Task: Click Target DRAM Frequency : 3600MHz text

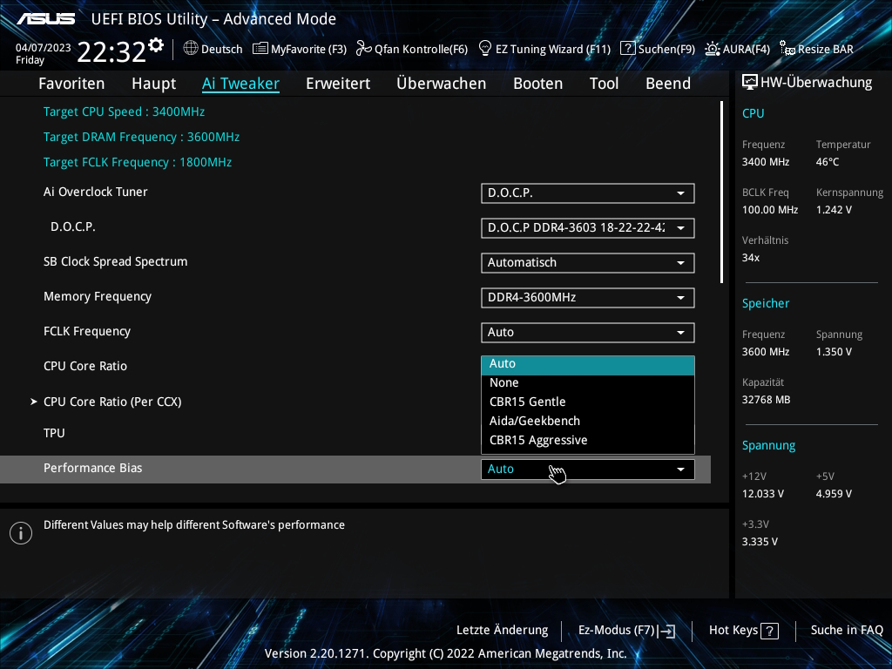Action: (x=142, y=137)
